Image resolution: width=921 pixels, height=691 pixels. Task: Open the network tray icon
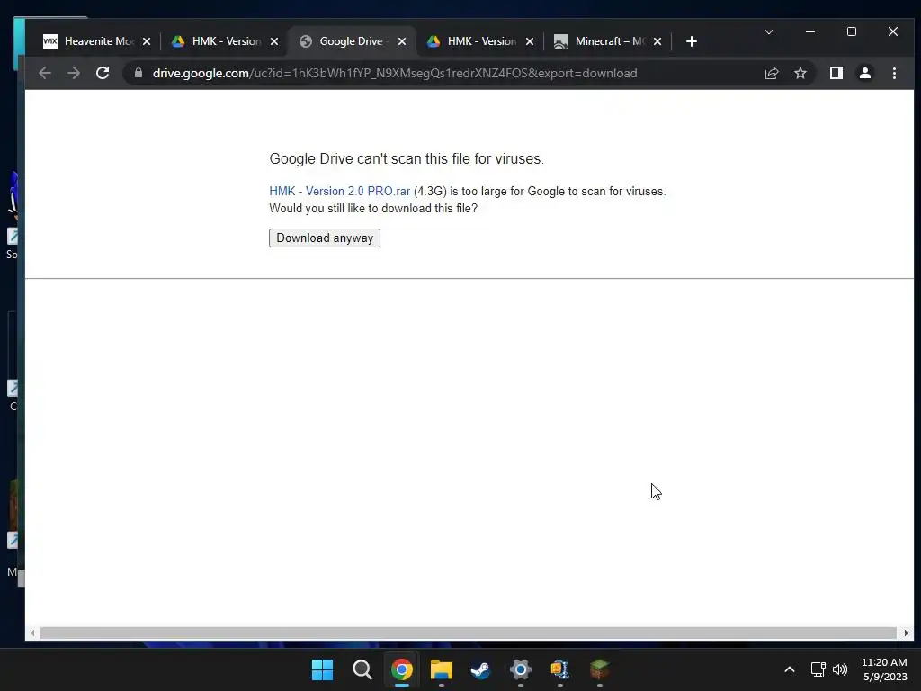818,669
